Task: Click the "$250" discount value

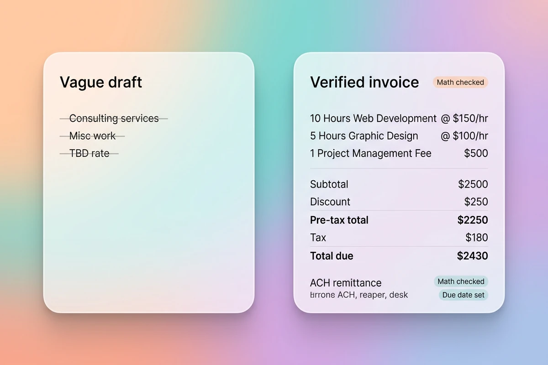Action: (476, 202)
